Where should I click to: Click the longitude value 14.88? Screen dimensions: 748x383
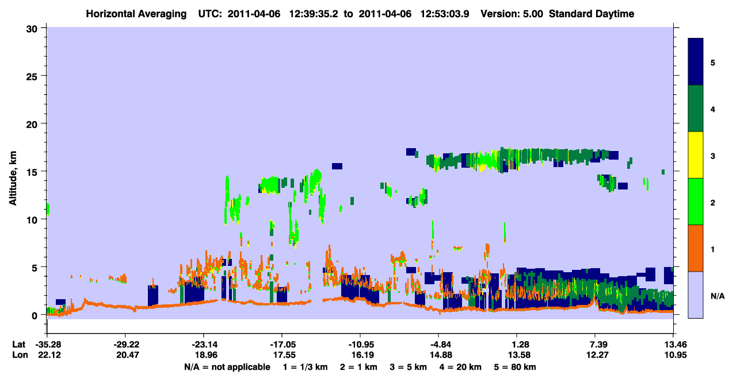(x=438, y=355)
